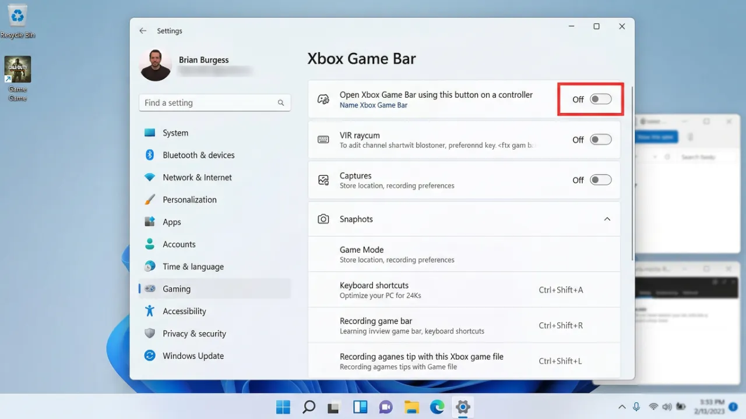Click the Name Xbox Game Bar link
This screenshot has width=746, height=419.
pyautogui.click(x=373, y=105)
